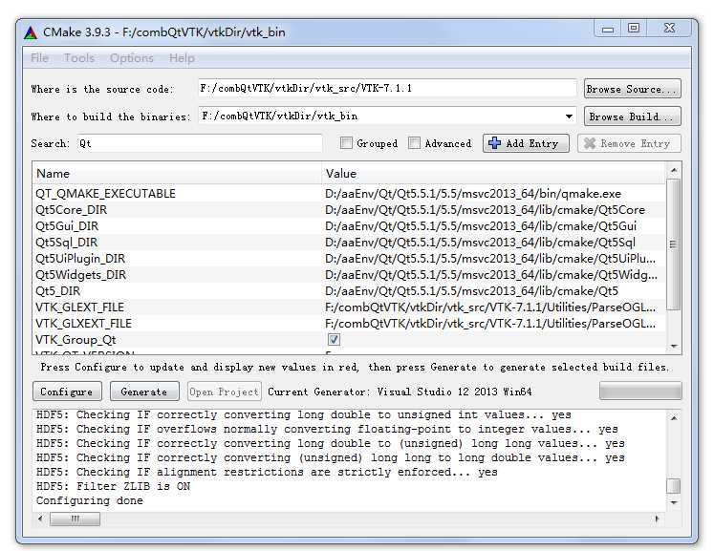Click the qmake.exe path value

(x=473, y=193)
